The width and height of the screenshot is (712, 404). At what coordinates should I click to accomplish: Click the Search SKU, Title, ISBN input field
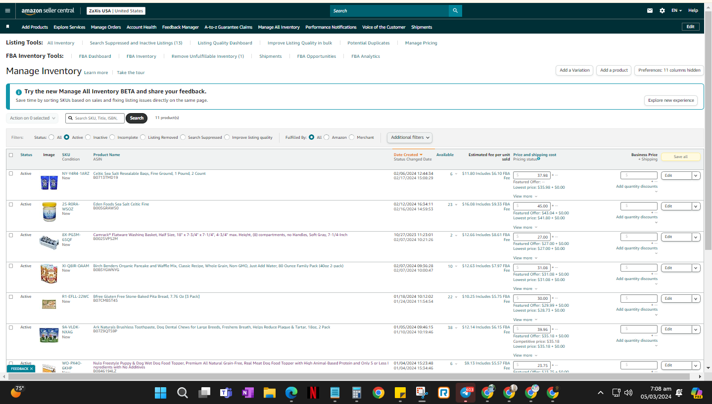[95, 118]
